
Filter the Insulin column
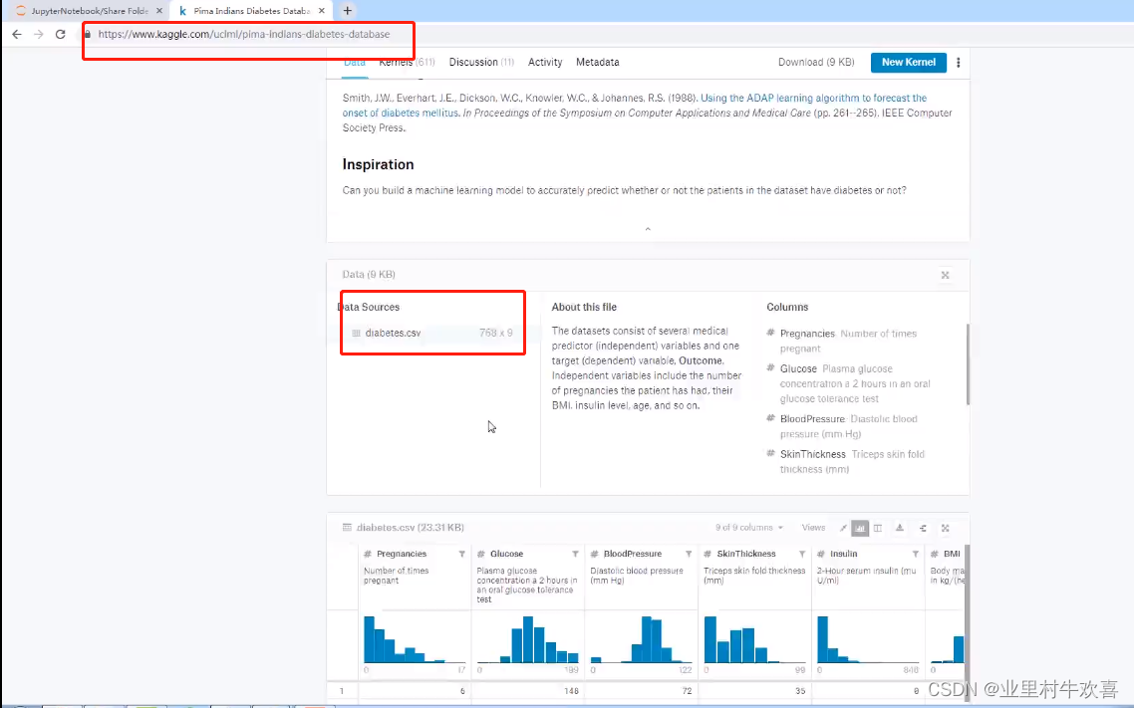click(x=916, y=554)
